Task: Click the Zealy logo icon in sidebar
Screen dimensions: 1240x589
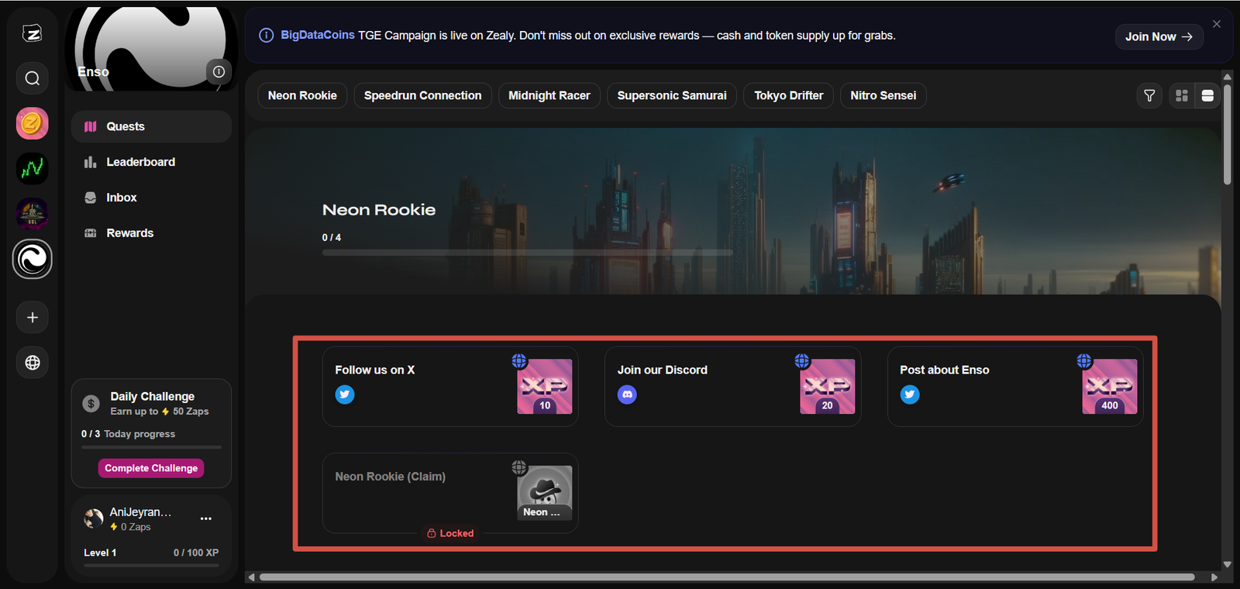Action: [x=32, y=33]
